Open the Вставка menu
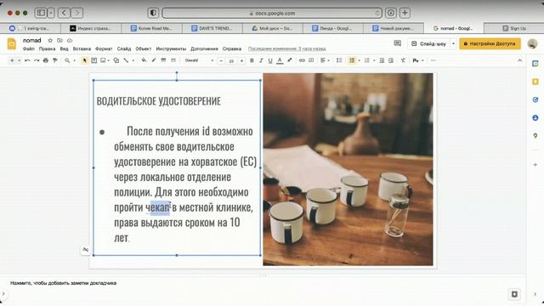 pyautogui.click(x=82, y=49)
